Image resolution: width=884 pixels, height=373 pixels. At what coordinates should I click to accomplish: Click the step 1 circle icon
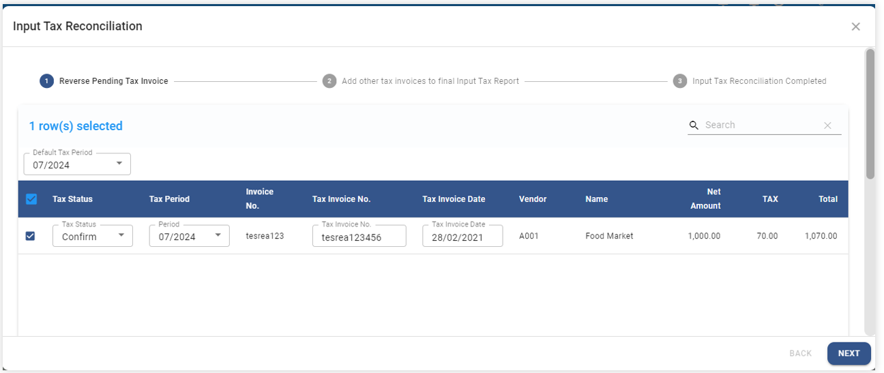[x=46, y=81]
